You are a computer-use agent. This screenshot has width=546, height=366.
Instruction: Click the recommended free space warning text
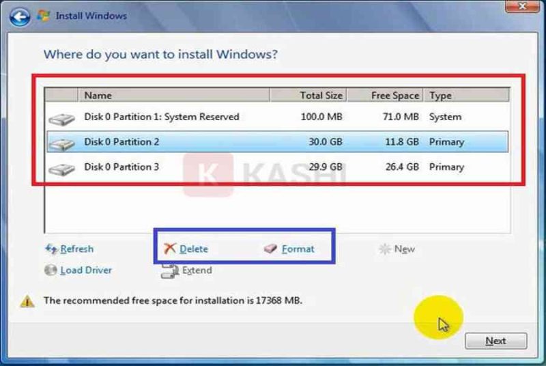pos(173,300)
